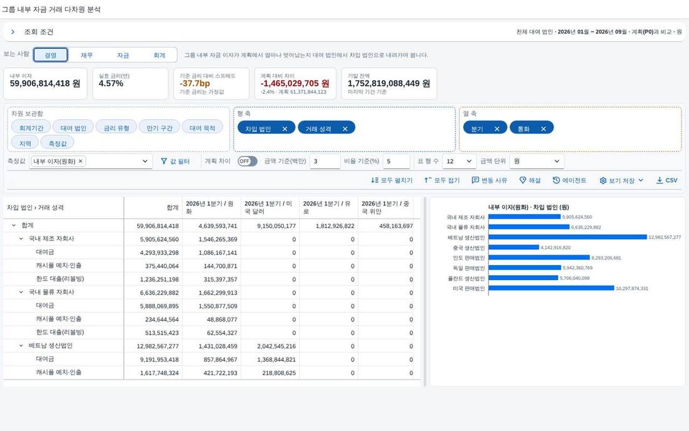
Task: Select the 대여 법인 dimension chip
Action: [73, 128]
